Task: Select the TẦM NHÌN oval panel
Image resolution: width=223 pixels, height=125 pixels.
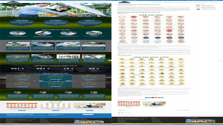Action: point(22,23)
